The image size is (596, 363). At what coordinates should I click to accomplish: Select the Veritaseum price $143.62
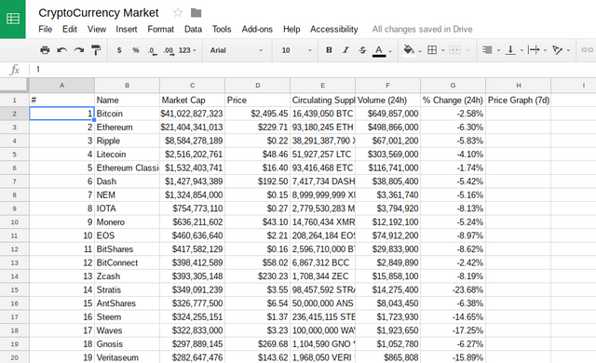(258, 357)
